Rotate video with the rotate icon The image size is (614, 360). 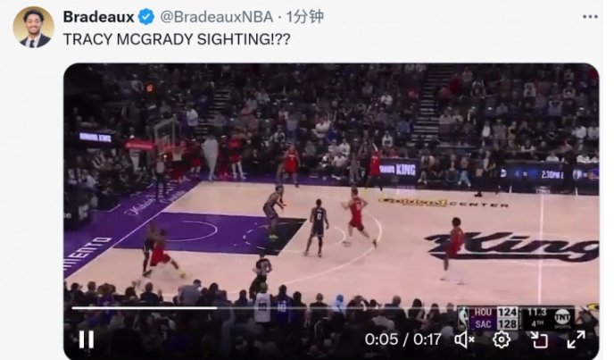tap(539, 339)
